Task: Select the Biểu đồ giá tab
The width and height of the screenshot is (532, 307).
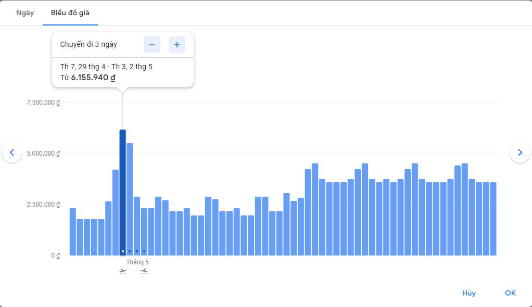Action: (70, 13)
